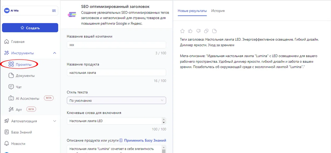Click the SEO оптимизированный заголовок heading
This screenshot has height=153, width=331.
[116, 6]
